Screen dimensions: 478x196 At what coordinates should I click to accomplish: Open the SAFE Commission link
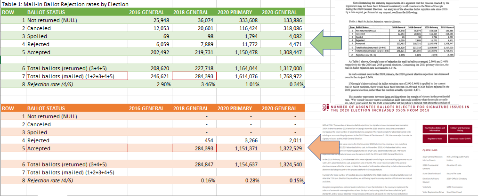[x=454, y=187]
